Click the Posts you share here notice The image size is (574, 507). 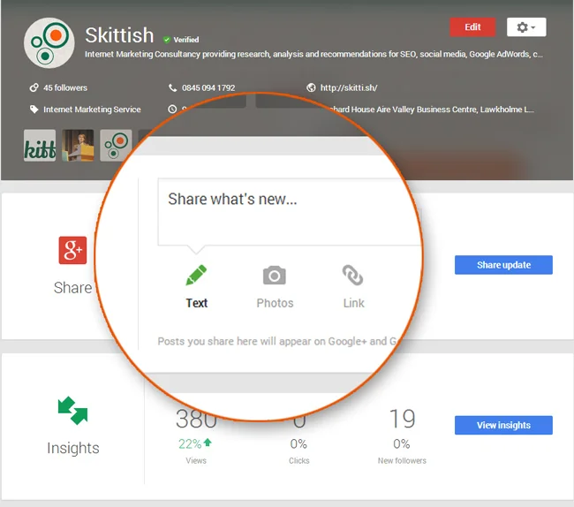277,341
